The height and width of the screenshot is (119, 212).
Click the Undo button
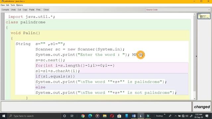click(13, 10)
